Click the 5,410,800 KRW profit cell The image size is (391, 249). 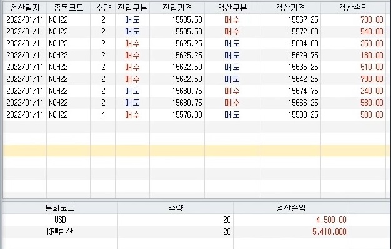[329, 231]
